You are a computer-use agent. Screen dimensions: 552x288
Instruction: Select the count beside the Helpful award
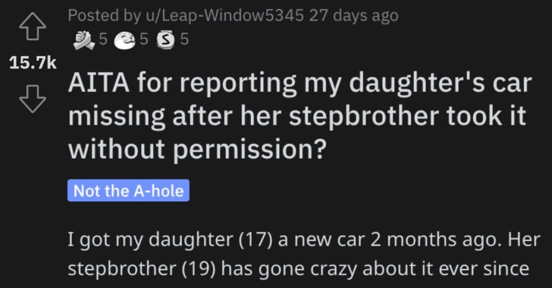pos(103,39)
